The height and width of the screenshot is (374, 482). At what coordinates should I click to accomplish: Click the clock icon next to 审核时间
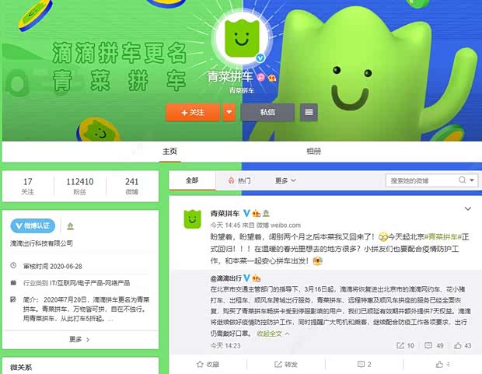click(x=13, y=265)
